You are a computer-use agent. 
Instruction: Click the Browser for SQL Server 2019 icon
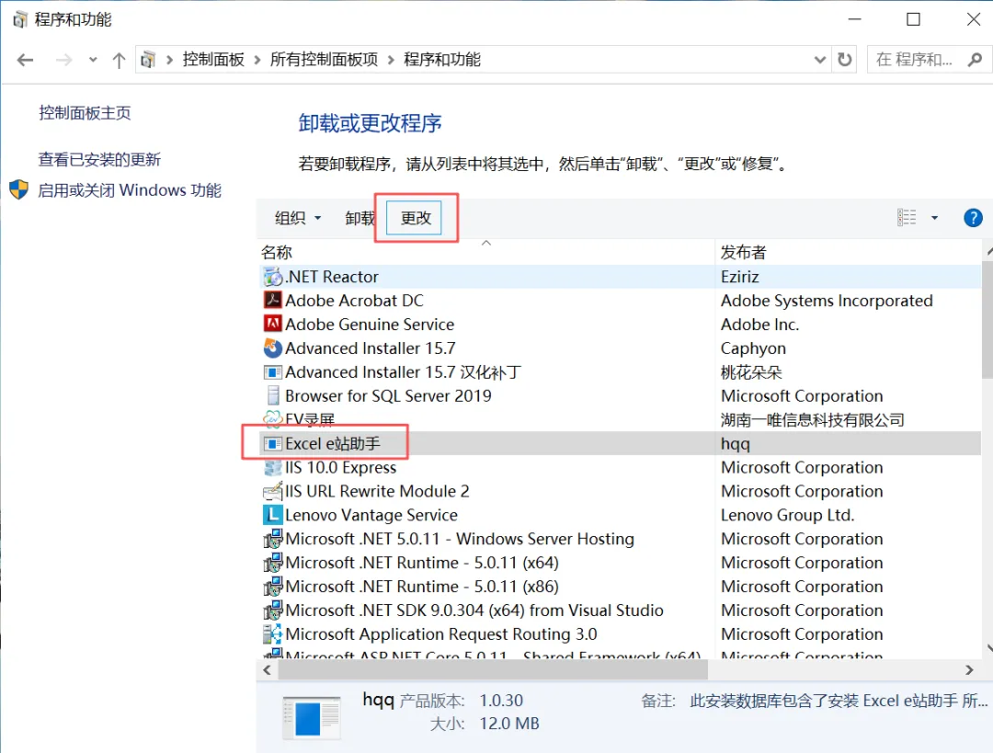click(x=272, y=396)
